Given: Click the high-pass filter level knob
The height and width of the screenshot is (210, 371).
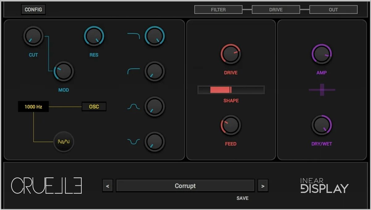Looking at the screenshot, I should pyautogui.click(x=155, y=72).
